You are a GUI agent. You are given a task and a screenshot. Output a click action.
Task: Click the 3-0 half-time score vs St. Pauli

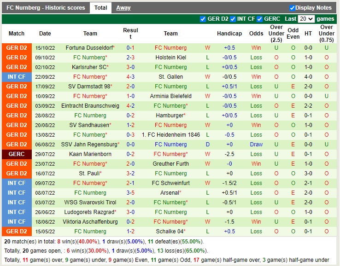click(308, 173)
